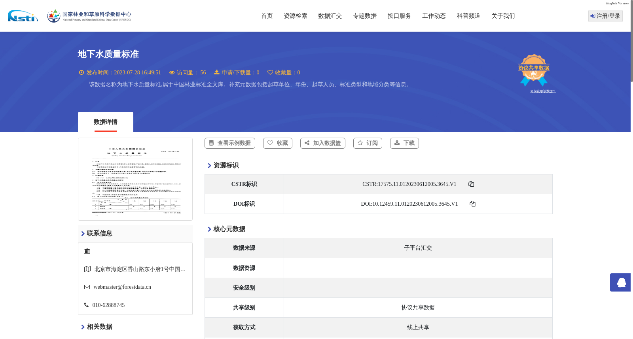Image resolution: width=633 pixels, height=339 pixels.
Task: Subscribe using the 订阅 button
Action: tap(368, 143)
